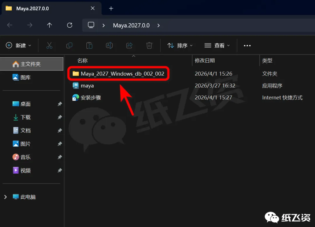Unpin 文档 using its pin icon
Screen dimensions: 315x227
coord(60,131)
